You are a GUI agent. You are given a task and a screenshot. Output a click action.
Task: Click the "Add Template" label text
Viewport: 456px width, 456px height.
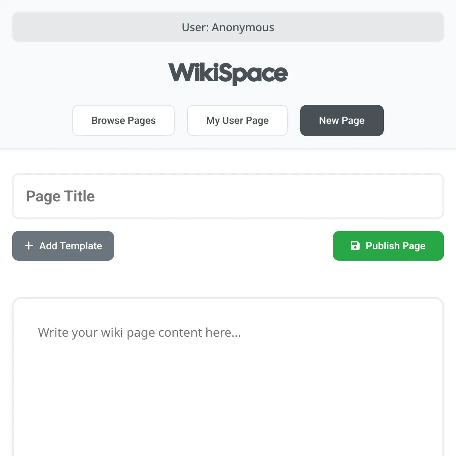tap(71, 246)
